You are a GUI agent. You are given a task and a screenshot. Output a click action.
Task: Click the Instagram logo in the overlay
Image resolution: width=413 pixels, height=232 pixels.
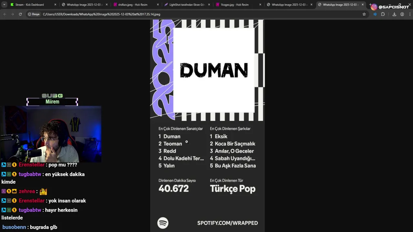pos(374,7)
